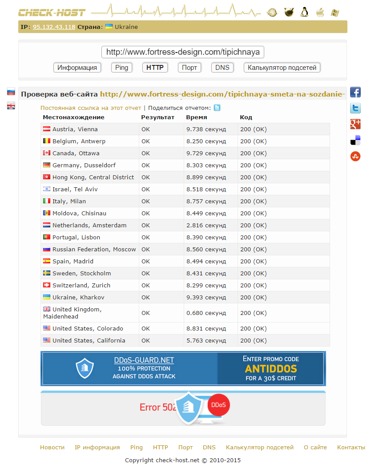Viewport: 375px width, 472px height.
Task: Share via the Google Plus icon
Action: pos(355,124)
